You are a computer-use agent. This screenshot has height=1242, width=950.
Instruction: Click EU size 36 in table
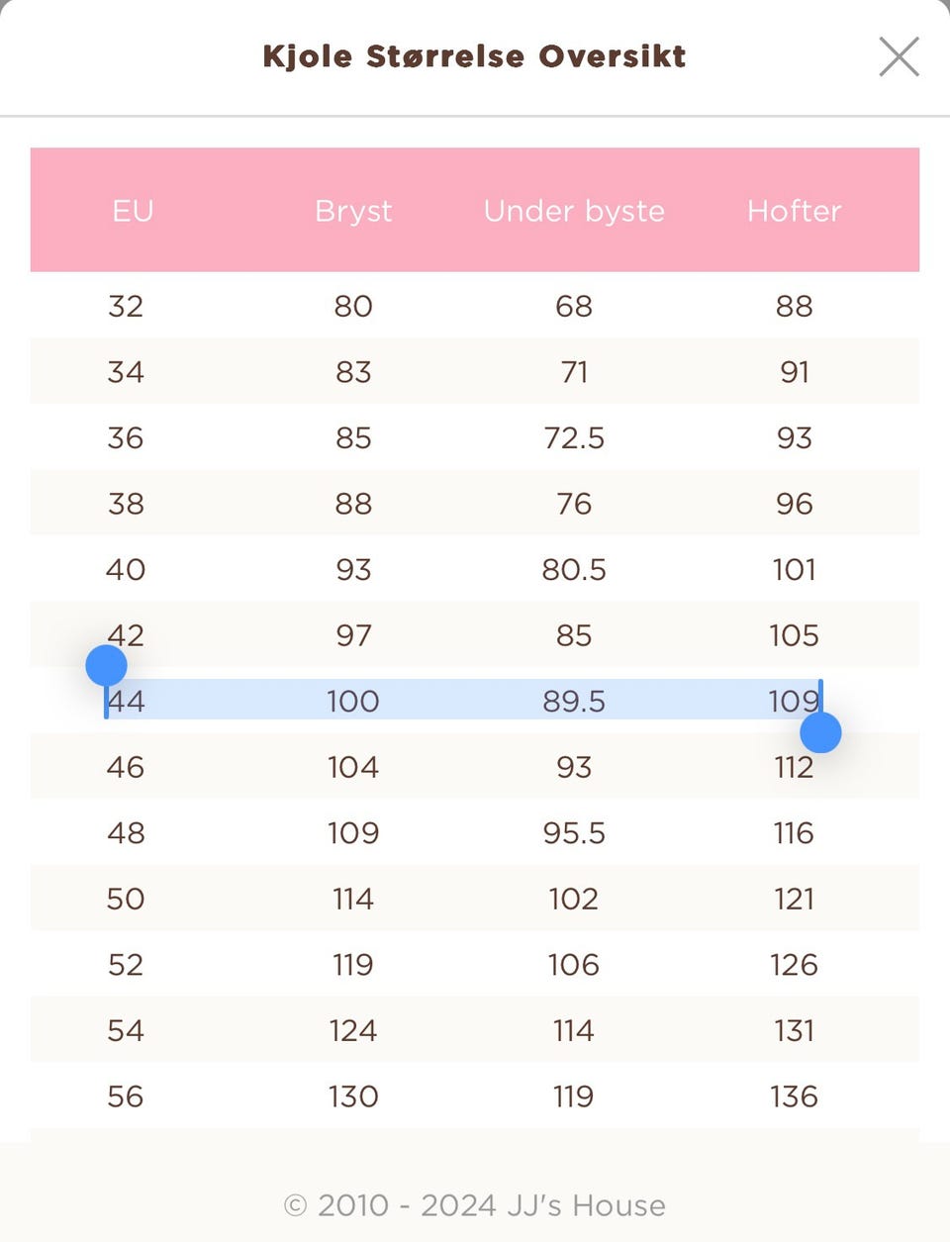click(126, 437)
